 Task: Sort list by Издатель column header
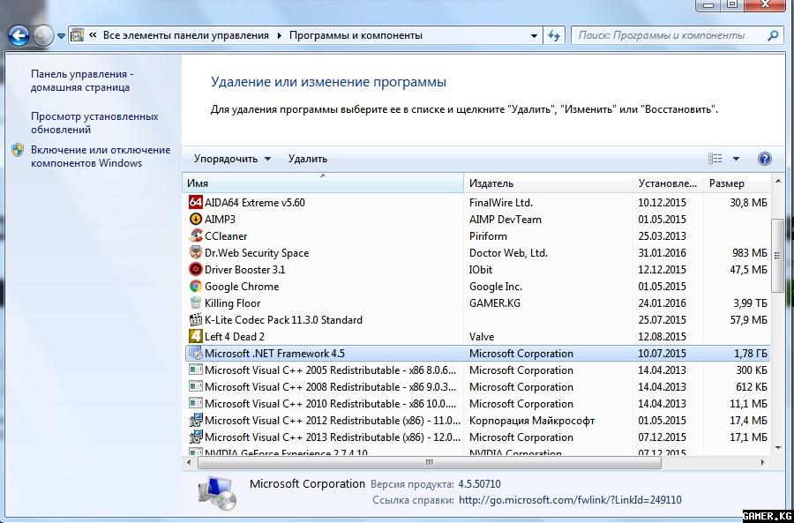click(x=549, y=183)
